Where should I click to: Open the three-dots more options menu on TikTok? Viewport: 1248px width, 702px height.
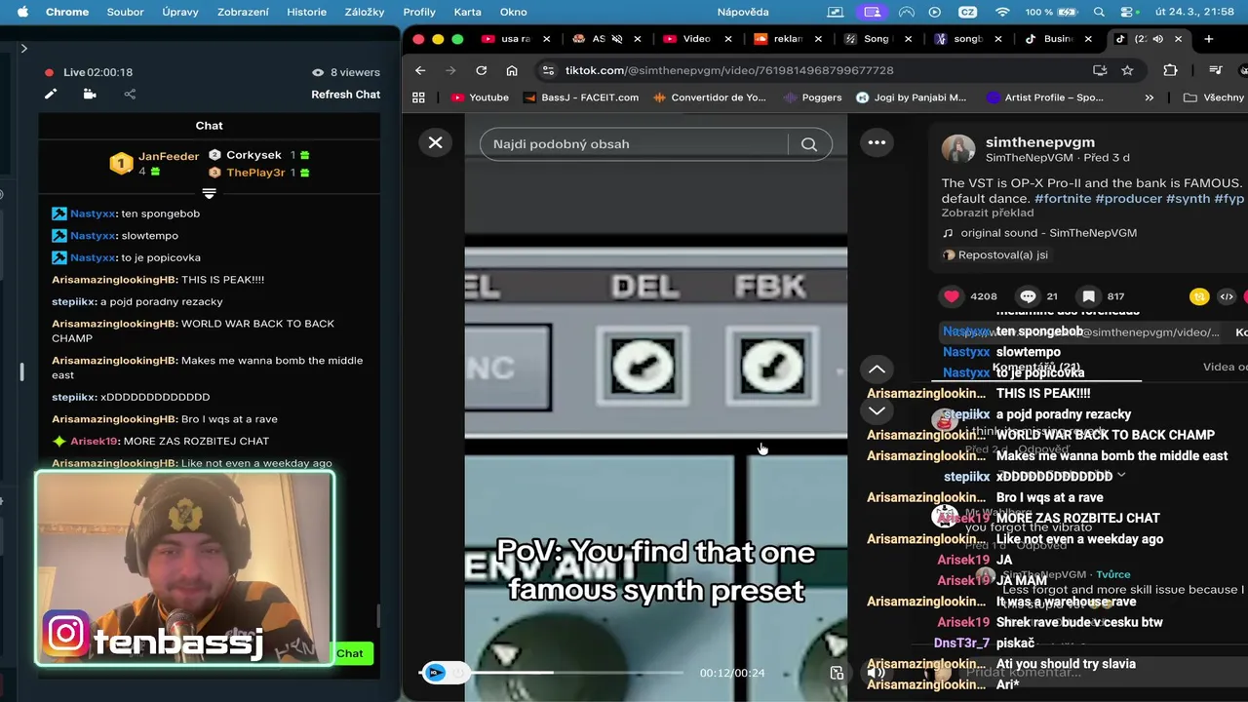pyautogui.click(x=877, y=142)
